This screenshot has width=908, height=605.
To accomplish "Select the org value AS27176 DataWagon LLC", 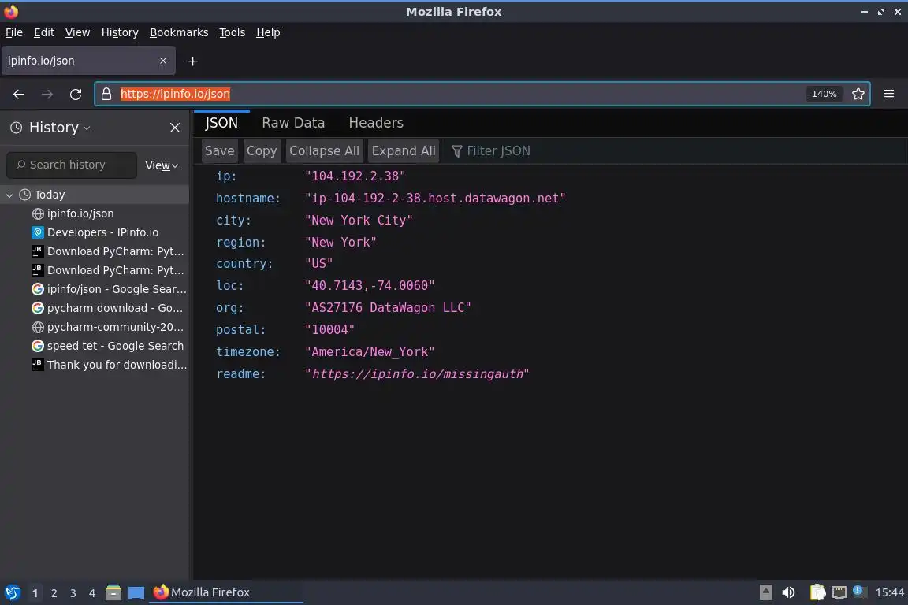I will click(388, 307).
